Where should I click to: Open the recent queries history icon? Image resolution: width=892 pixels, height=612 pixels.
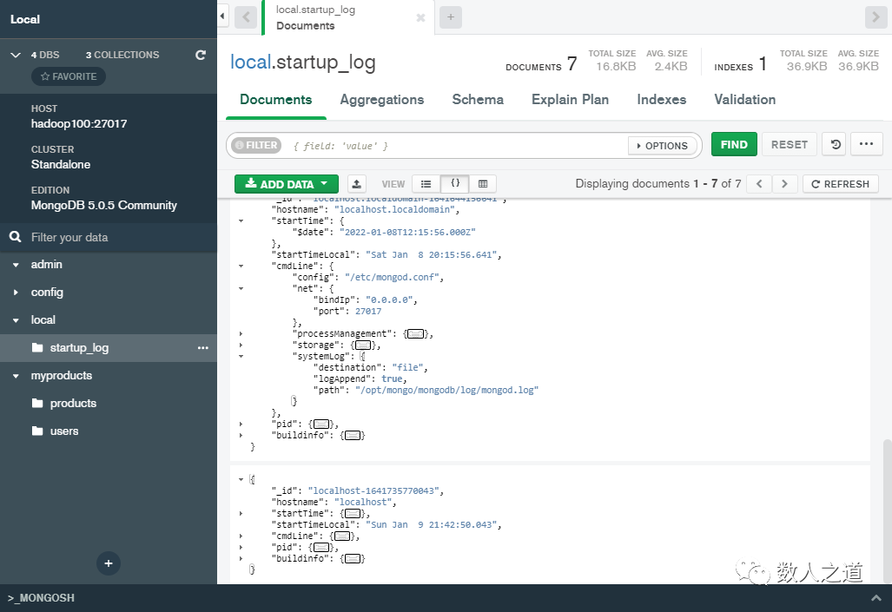click(x=833, y=144)
